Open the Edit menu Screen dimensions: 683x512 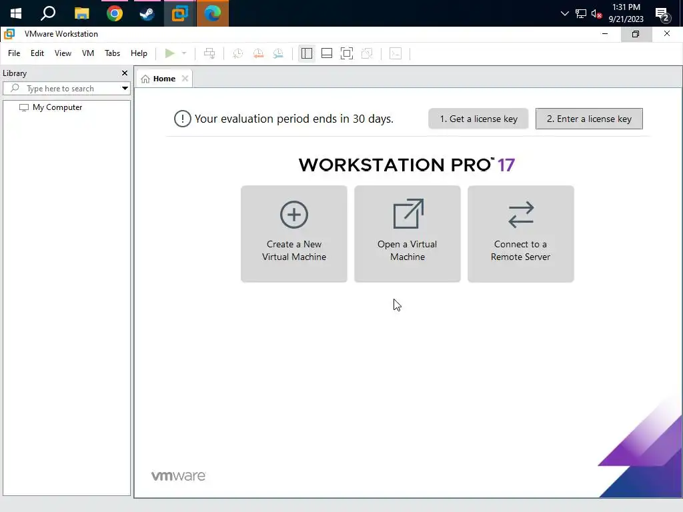pyautogui.click(x=37, y=53)
